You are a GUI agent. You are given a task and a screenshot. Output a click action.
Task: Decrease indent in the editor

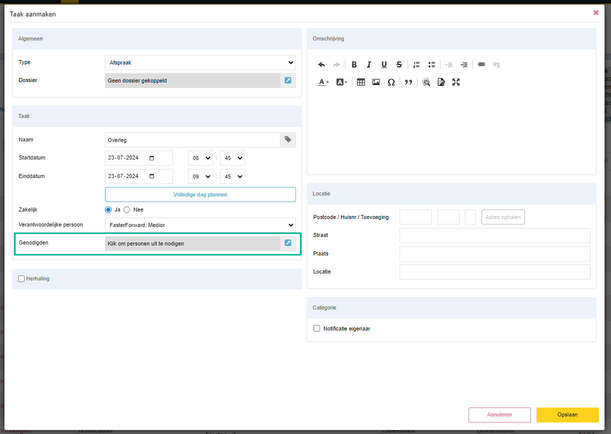449,64
